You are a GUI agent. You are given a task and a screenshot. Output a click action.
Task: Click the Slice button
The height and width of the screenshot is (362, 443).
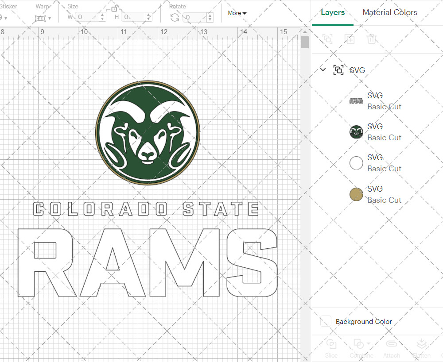tap(331, 348)
